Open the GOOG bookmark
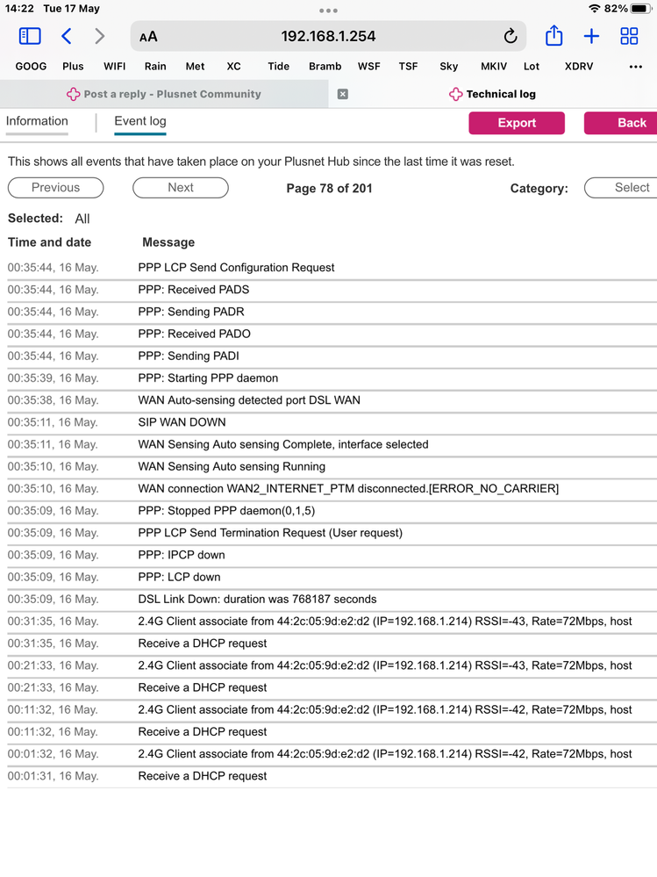657x877 pixels. (31, 66)
